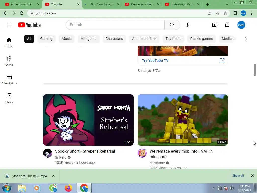Start voice search with the microphone
This screenshot has width=257, height=193.
pos(187,25)
